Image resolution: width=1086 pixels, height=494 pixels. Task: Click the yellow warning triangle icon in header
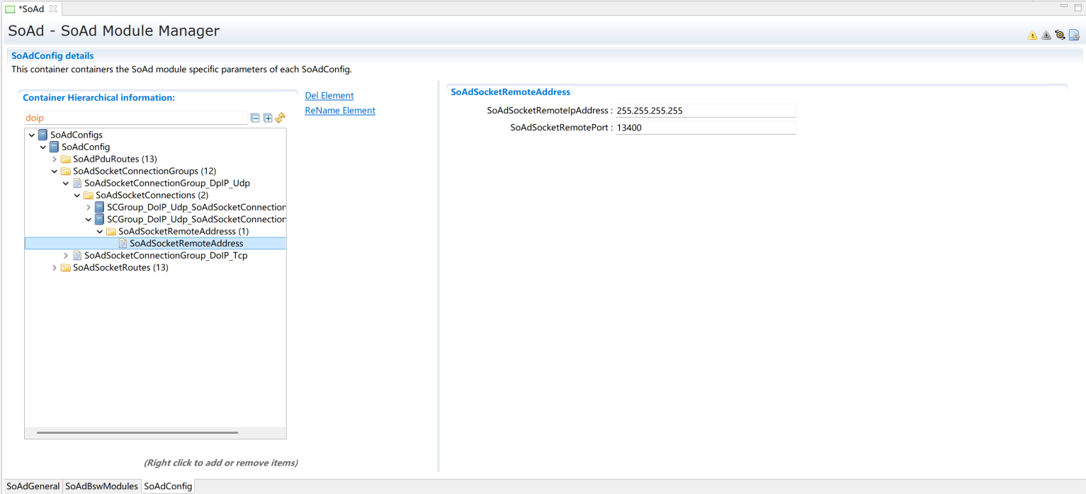[x=1032, y=35]
